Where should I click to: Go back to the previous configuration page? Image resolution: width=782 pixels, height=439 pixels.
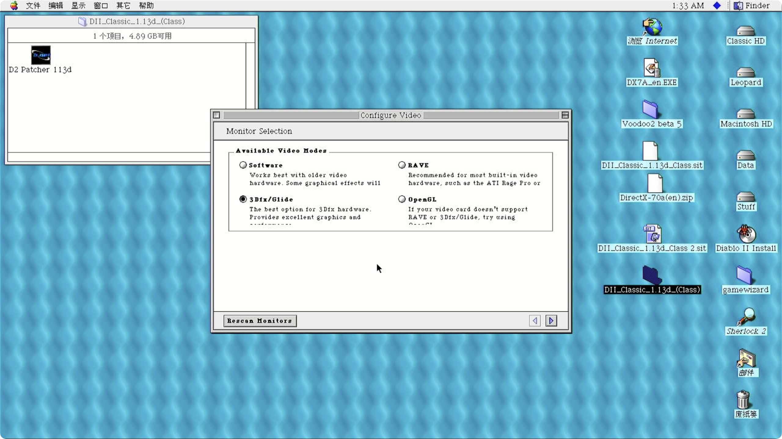(x=535, y=320)
